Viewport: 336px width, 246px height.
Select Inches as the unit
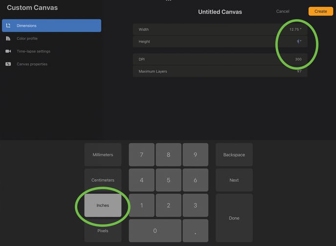pyautogui.click(x=103, y=205)
